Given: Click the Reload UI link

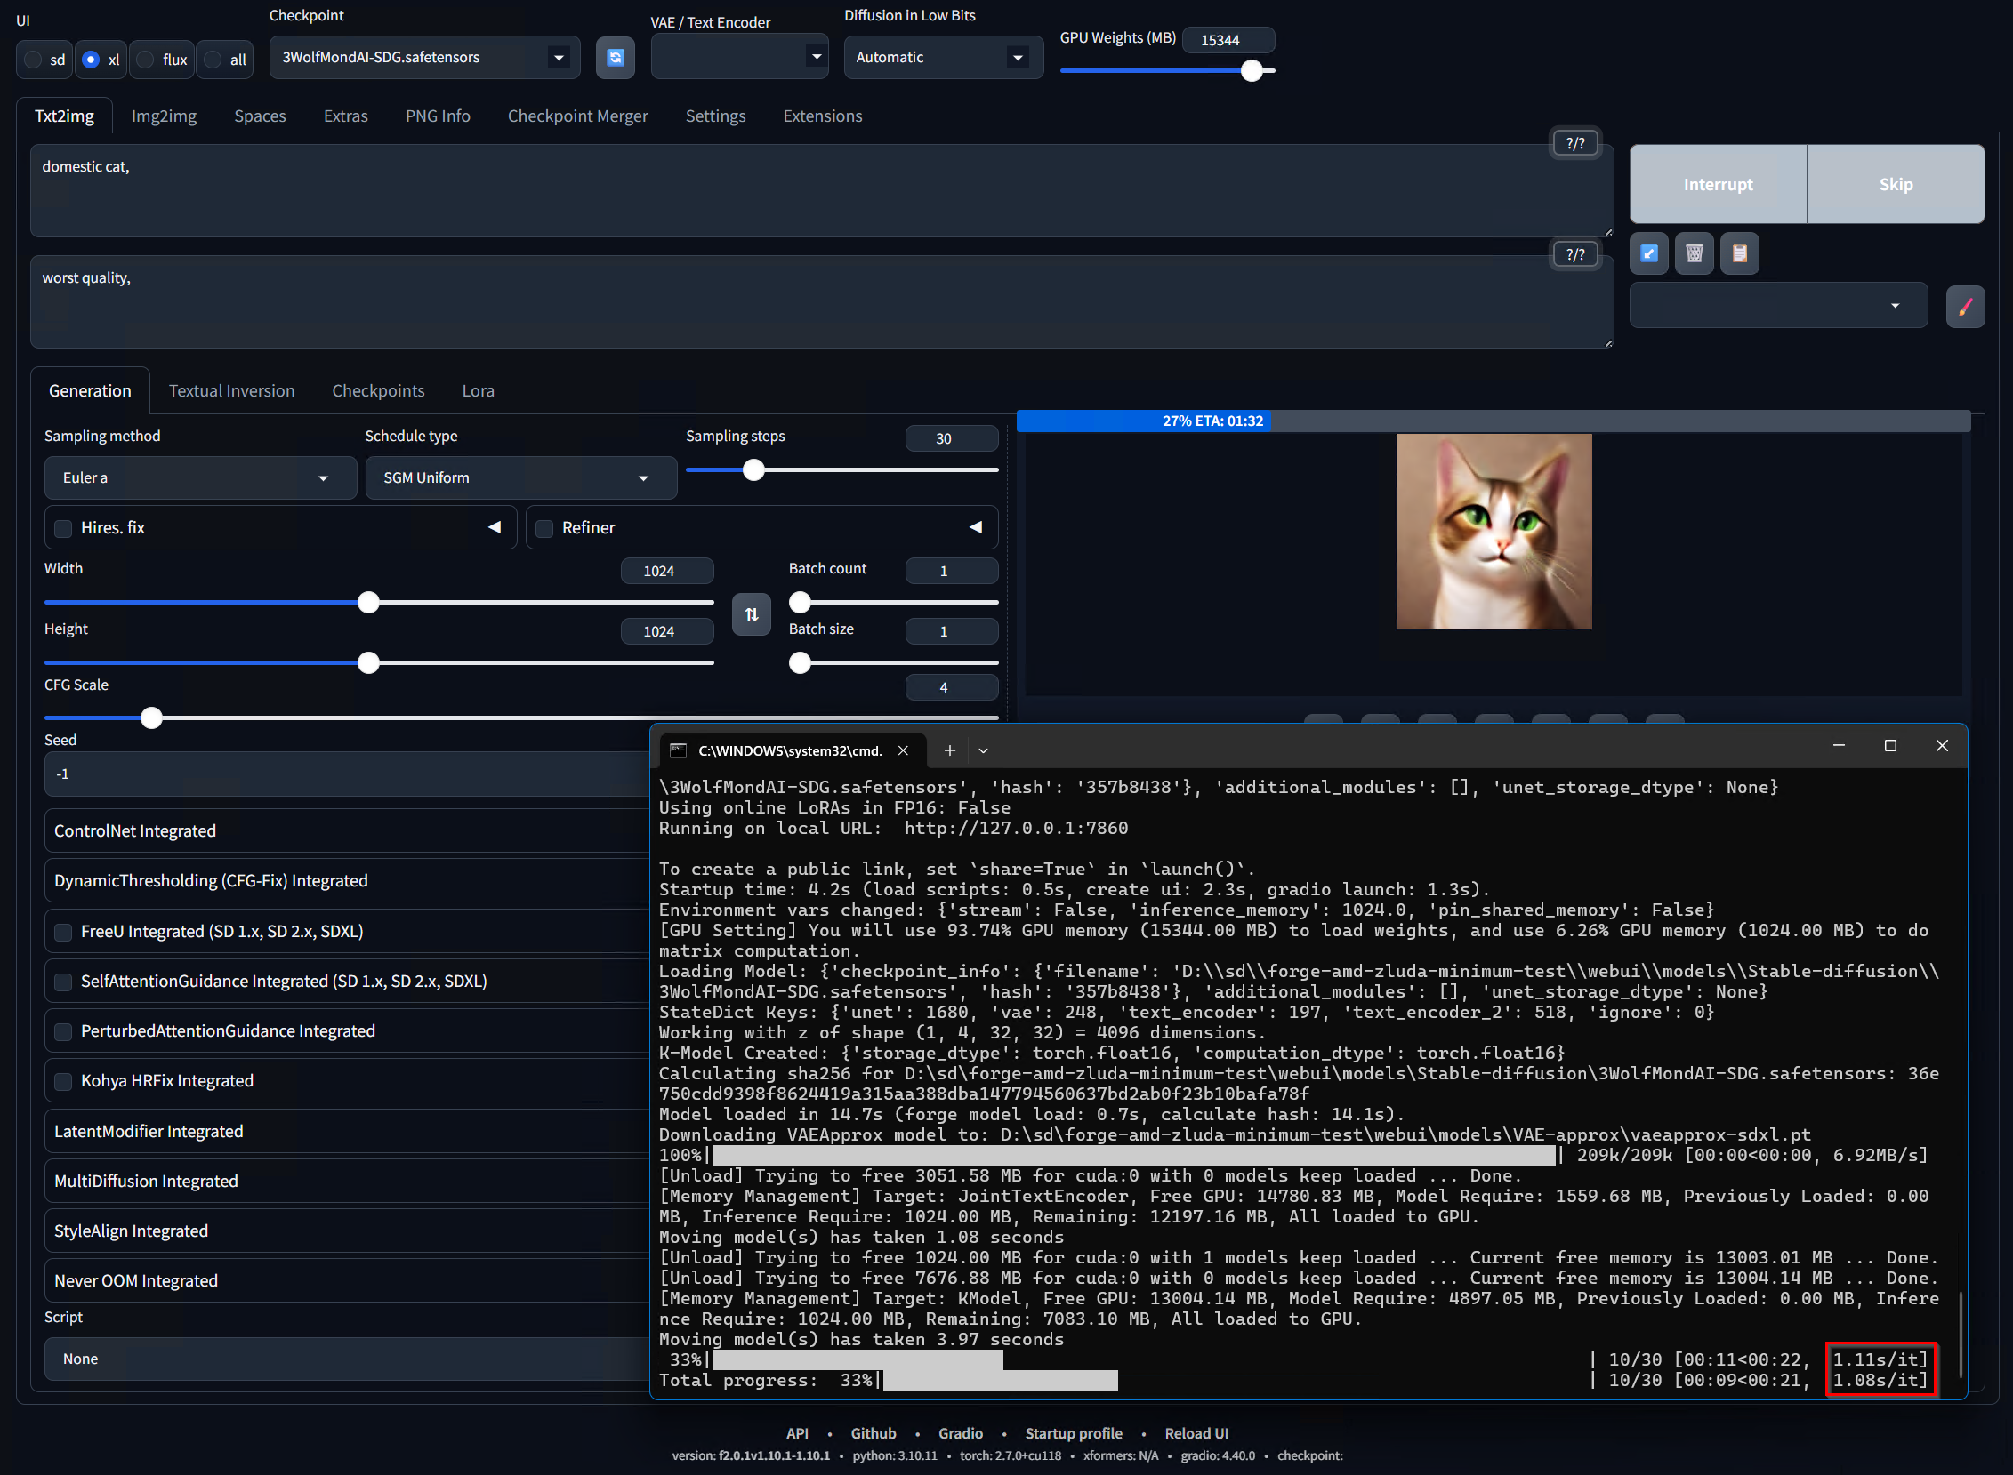Looking at the screenshot, I should 1196,1433.
